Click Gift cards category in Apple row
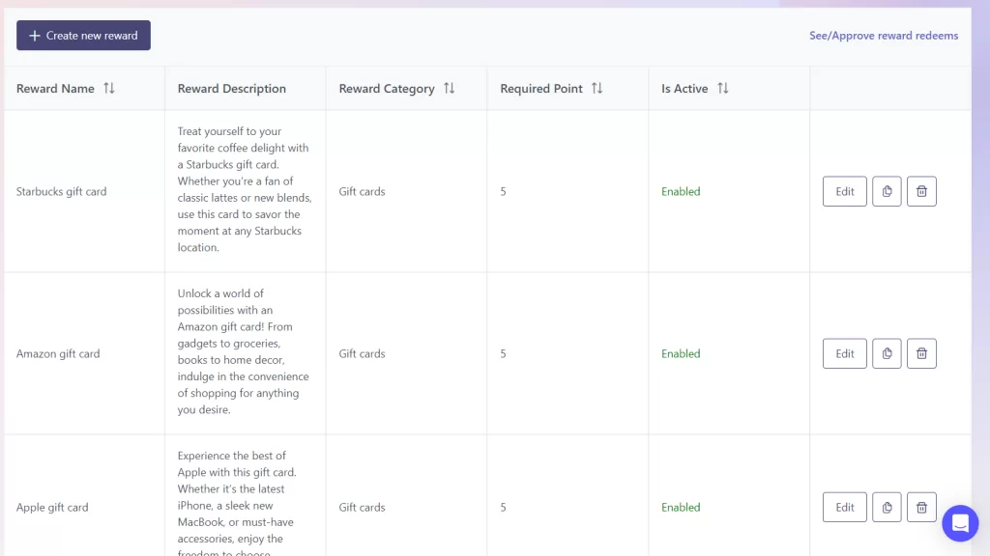The height and width of the screenshot is (556, 990). (362, 508)
